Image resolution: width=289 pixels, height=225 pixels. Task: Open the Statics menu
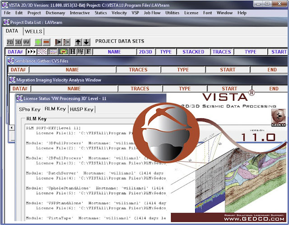pyautogui.click(x=101, y=13)
